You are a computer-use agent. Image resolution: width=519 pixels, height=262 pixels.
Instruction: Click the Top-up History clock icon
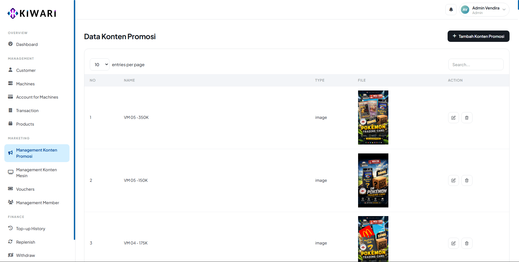11,228
